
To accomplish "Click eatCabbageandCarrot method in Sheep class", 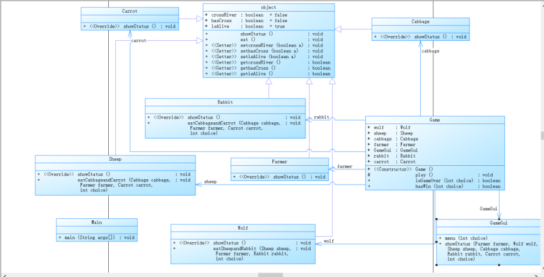I will click(x=114, y=185).
